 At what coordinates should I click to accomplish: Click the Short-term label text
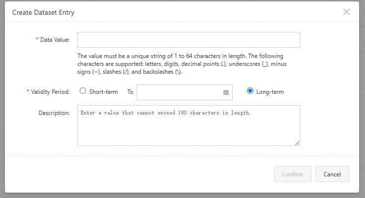click(x=103, y=91)
